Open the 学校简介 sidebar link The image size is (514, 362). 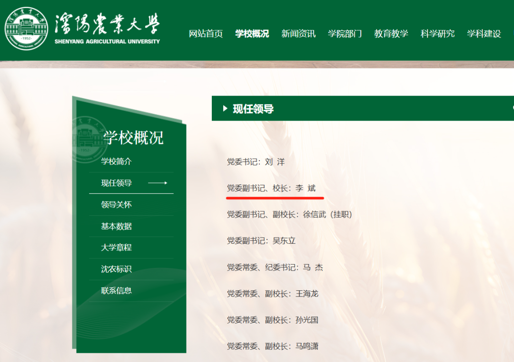point(118,162)
